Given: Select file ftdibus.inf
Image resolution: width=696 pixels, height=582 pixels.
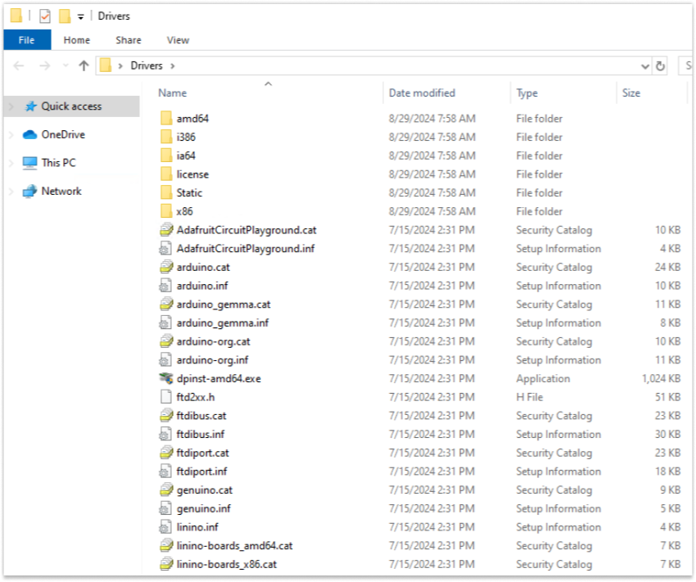Looking at the screenshot, I should (200, 435).
